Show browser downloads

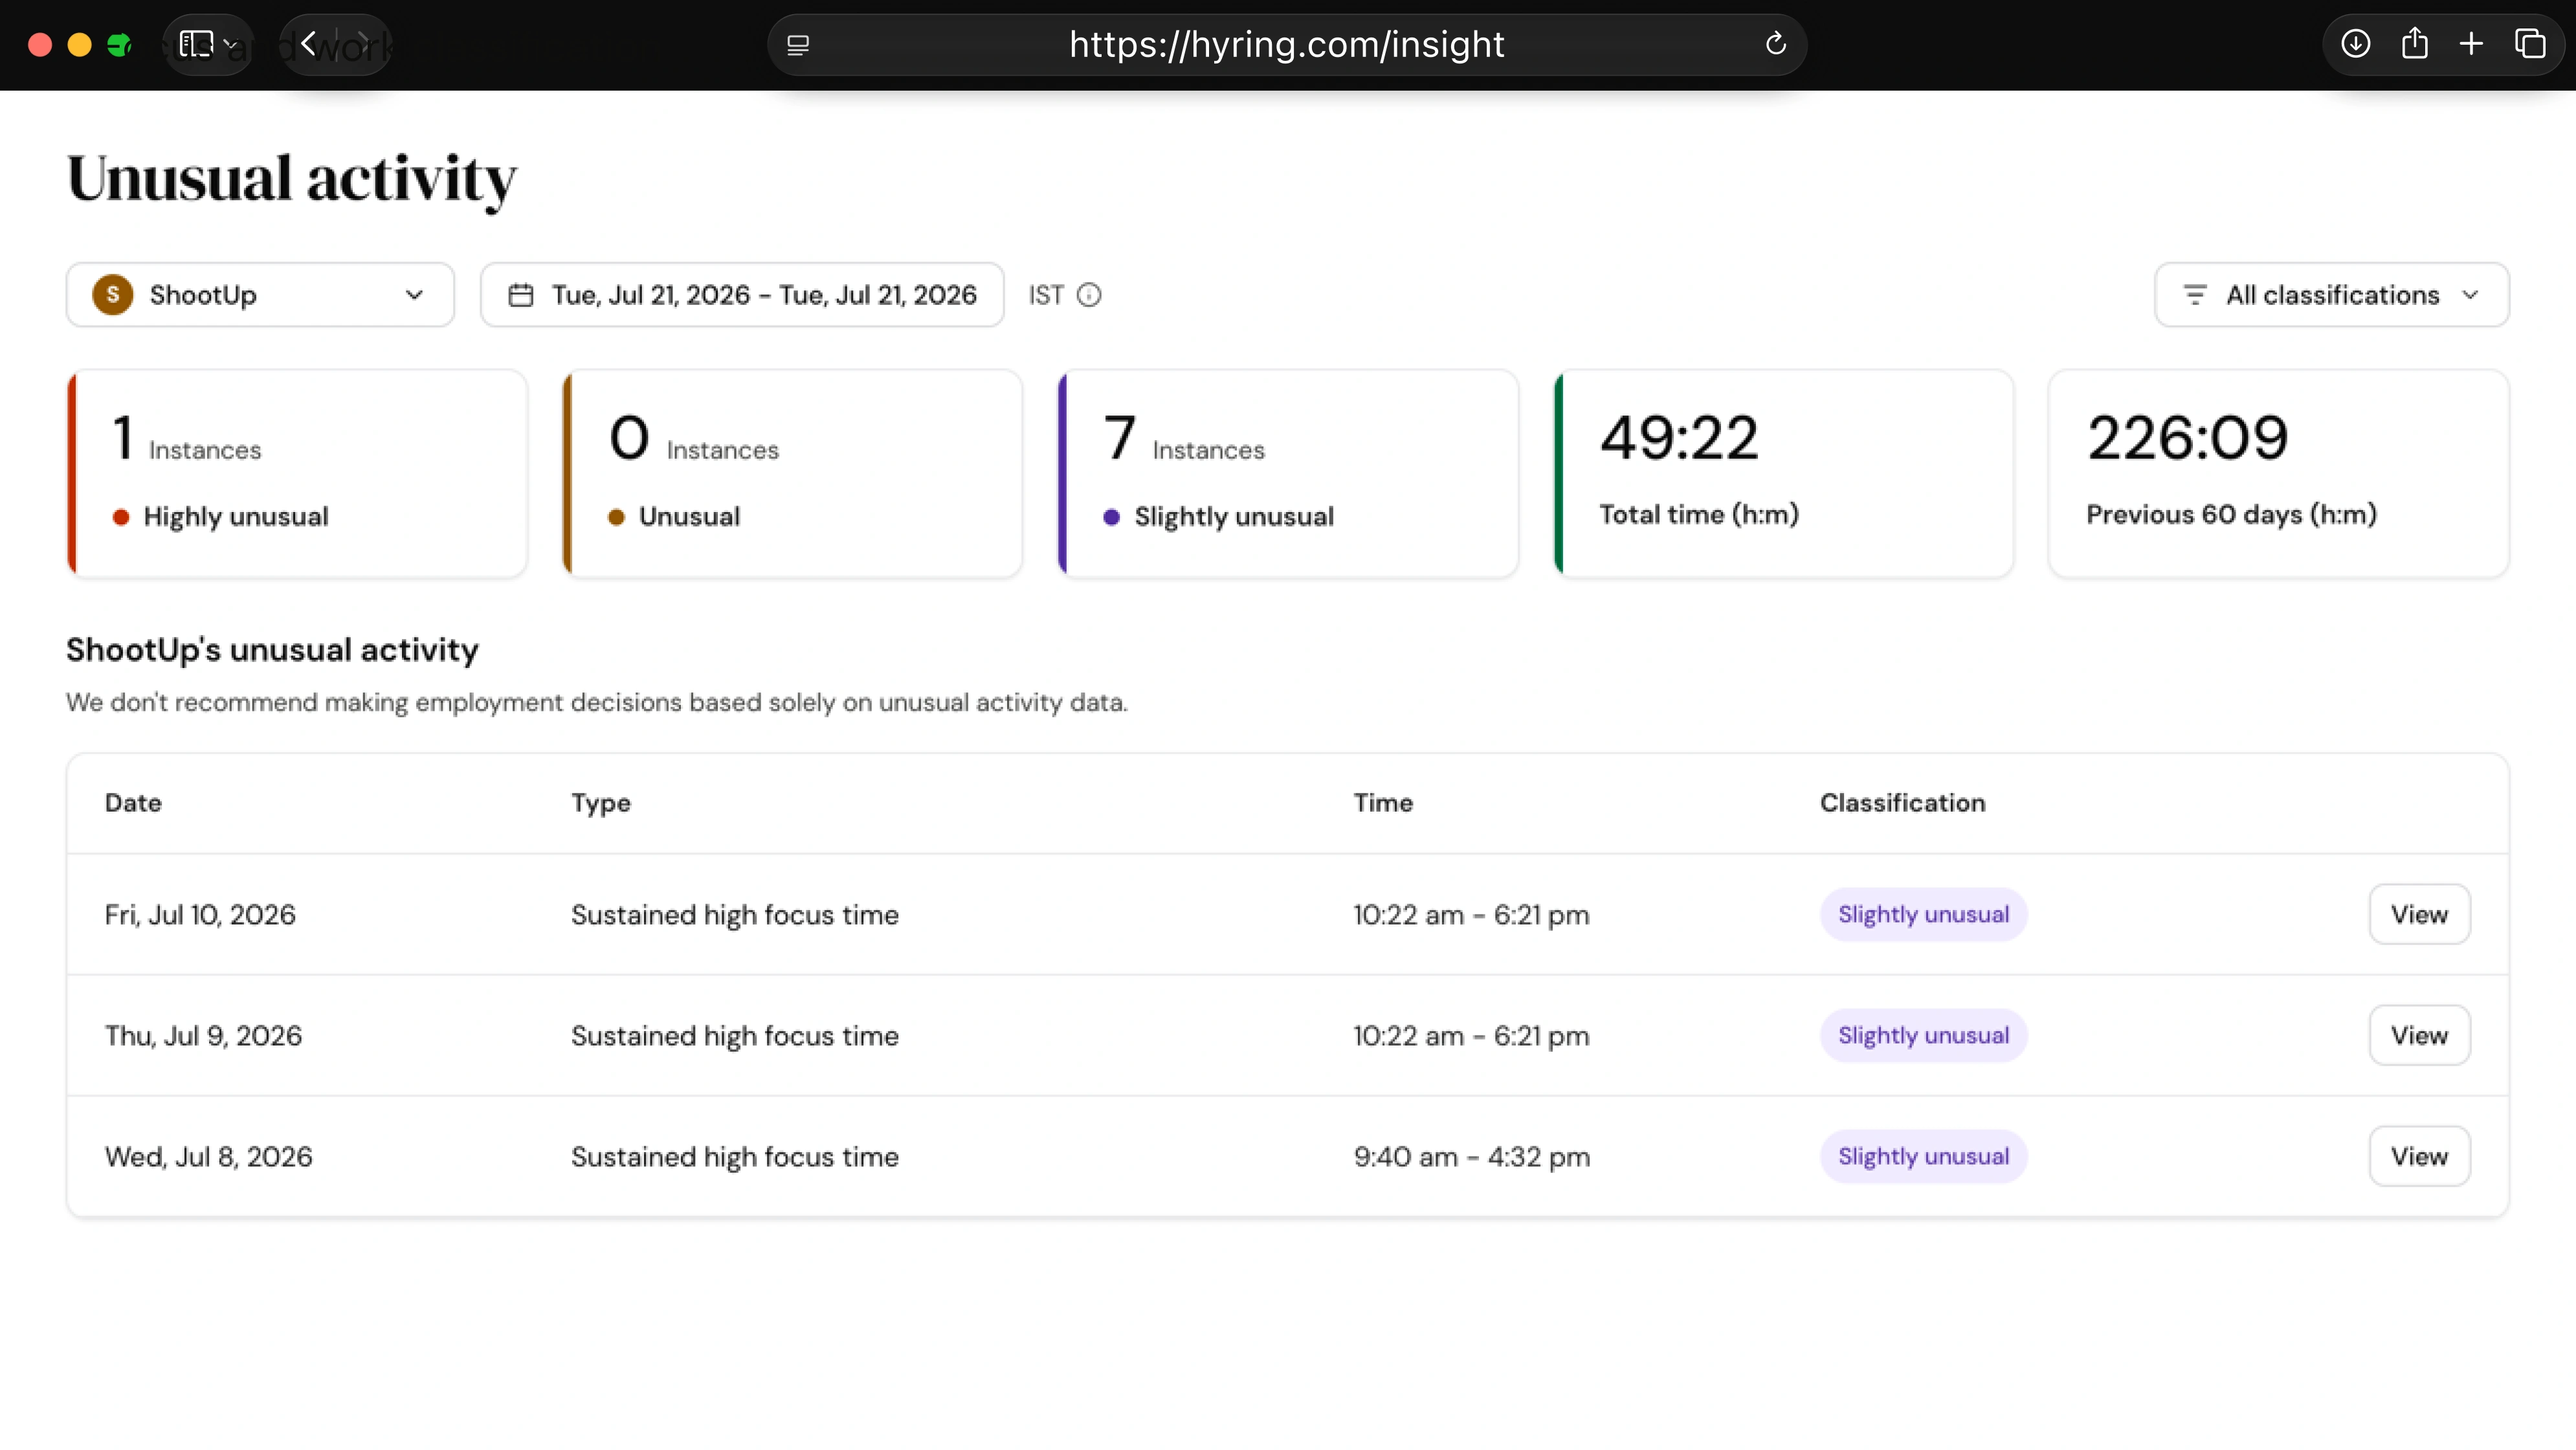(x=2356, y=44)
